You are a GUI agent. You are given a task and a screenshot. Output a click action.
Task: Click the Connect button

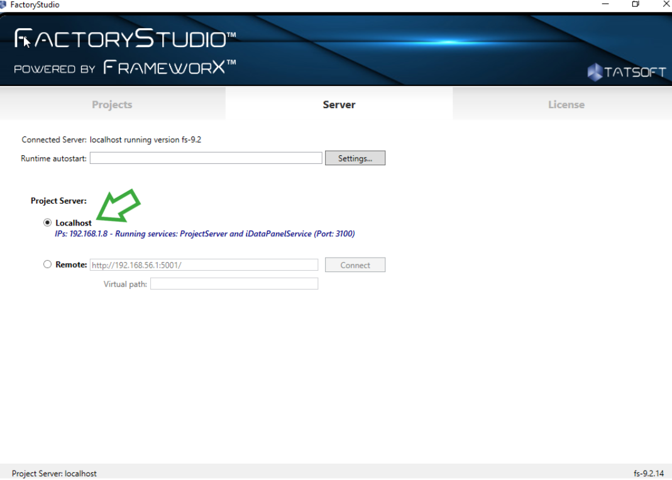click(355, 265)
